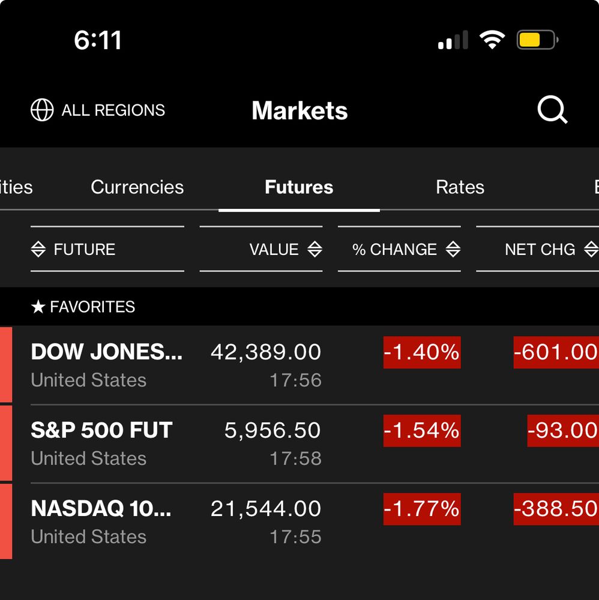The width and height of the screenshot is (599, 600).
Task: Sort using % Change arrows icon
Action: 453,250
